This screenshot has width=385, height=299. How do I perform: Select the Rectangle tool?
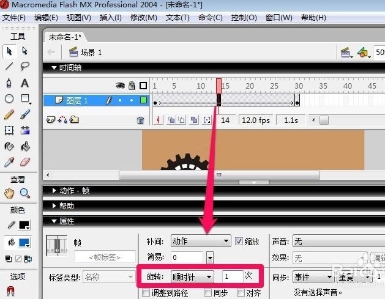click(x=25, y=98)
